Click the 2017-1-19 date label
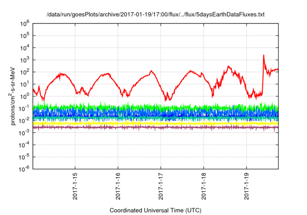Screen dimensions: 307x215 tap(247, 186)
